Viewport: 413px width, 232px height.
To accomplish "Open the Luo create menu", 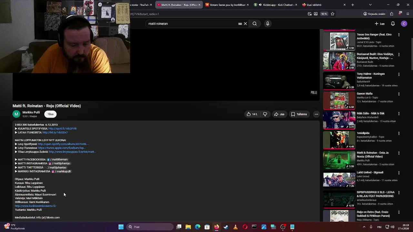I will 380,24.
